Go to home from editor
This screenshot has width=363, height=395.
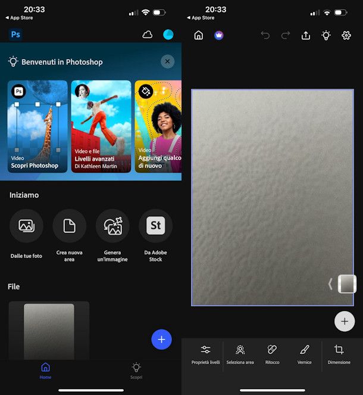pyautogui.click(x=199, y=35)
